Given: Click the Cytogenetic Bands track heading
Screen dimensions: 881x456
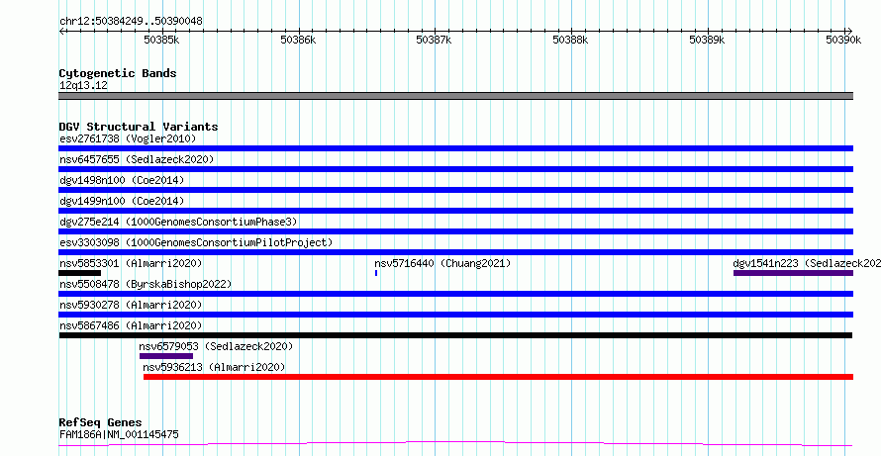Looking at the screenshot, I should tap(118, 73).
